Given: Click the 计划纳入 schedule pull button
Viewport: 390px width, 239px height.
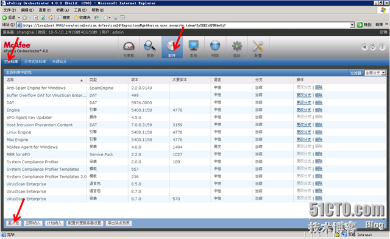Looking at the screenshot, I should (x=54, y=223).
